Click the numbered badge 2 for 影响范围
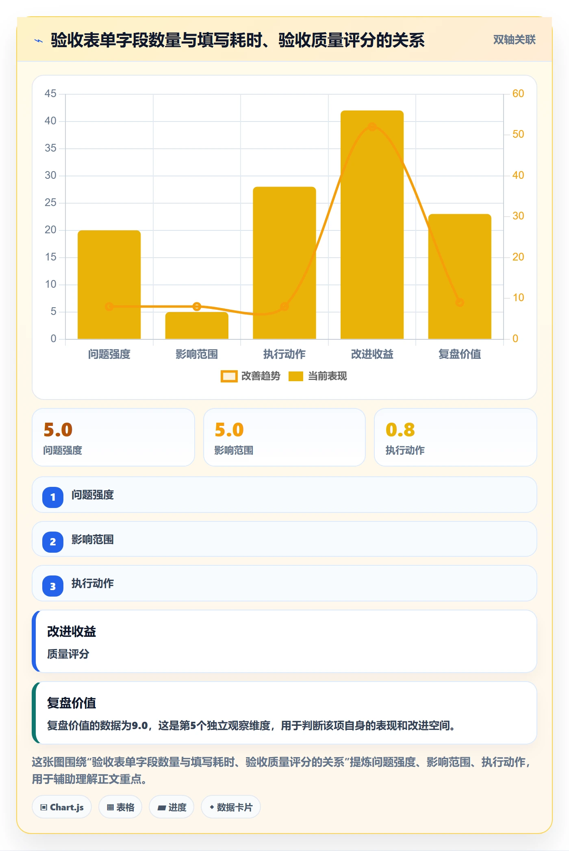Screen dimensions: 569x851 (x=53, y=542)
